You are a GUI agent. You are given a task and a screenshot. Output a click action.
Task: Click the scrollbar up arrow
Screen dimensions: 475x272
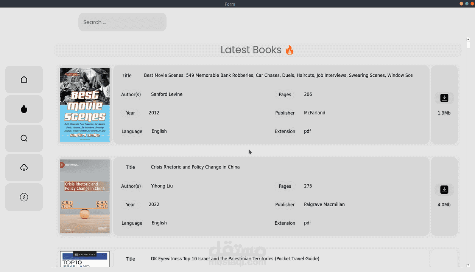[468, 39]
